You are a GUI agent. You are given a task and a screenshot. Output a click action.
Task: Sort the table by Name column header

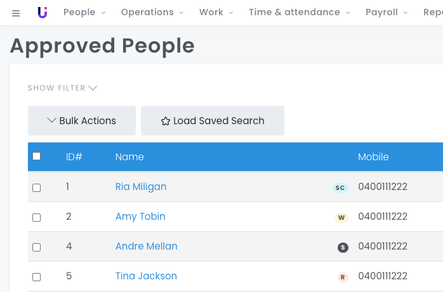129,157
